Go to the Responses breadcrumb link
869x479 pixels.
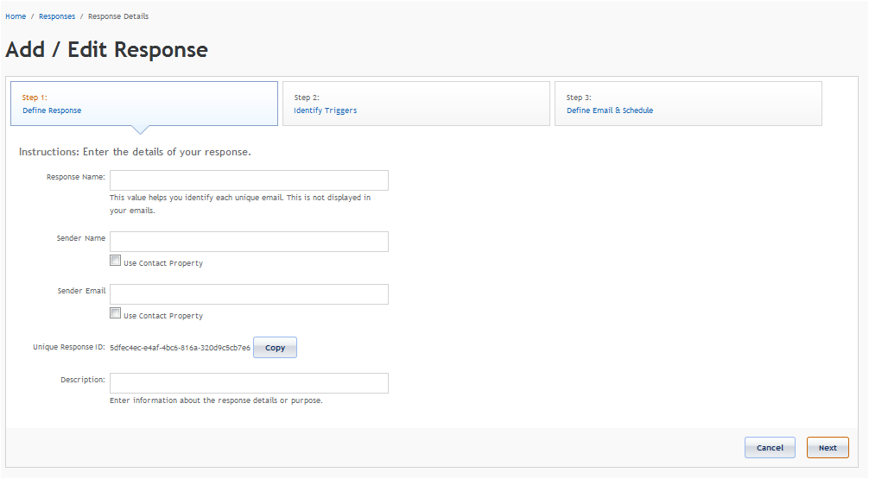(57, 16)
